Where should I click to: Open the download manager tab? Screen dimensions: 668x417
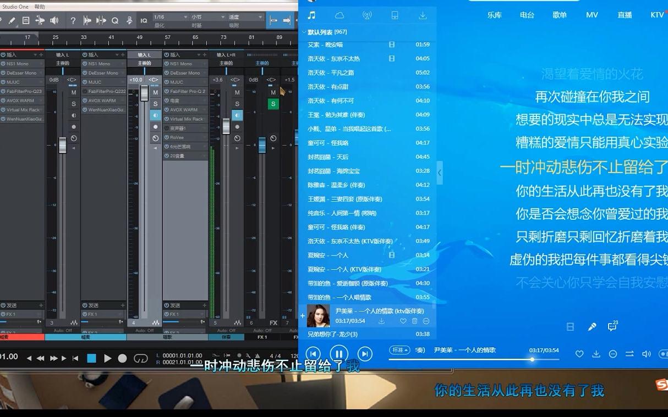[x=423, y=15]
